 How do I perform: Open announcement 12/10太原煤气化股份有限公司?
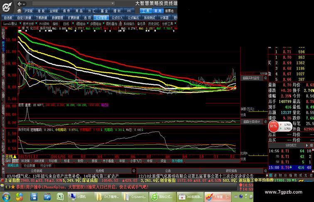(196, 176)
